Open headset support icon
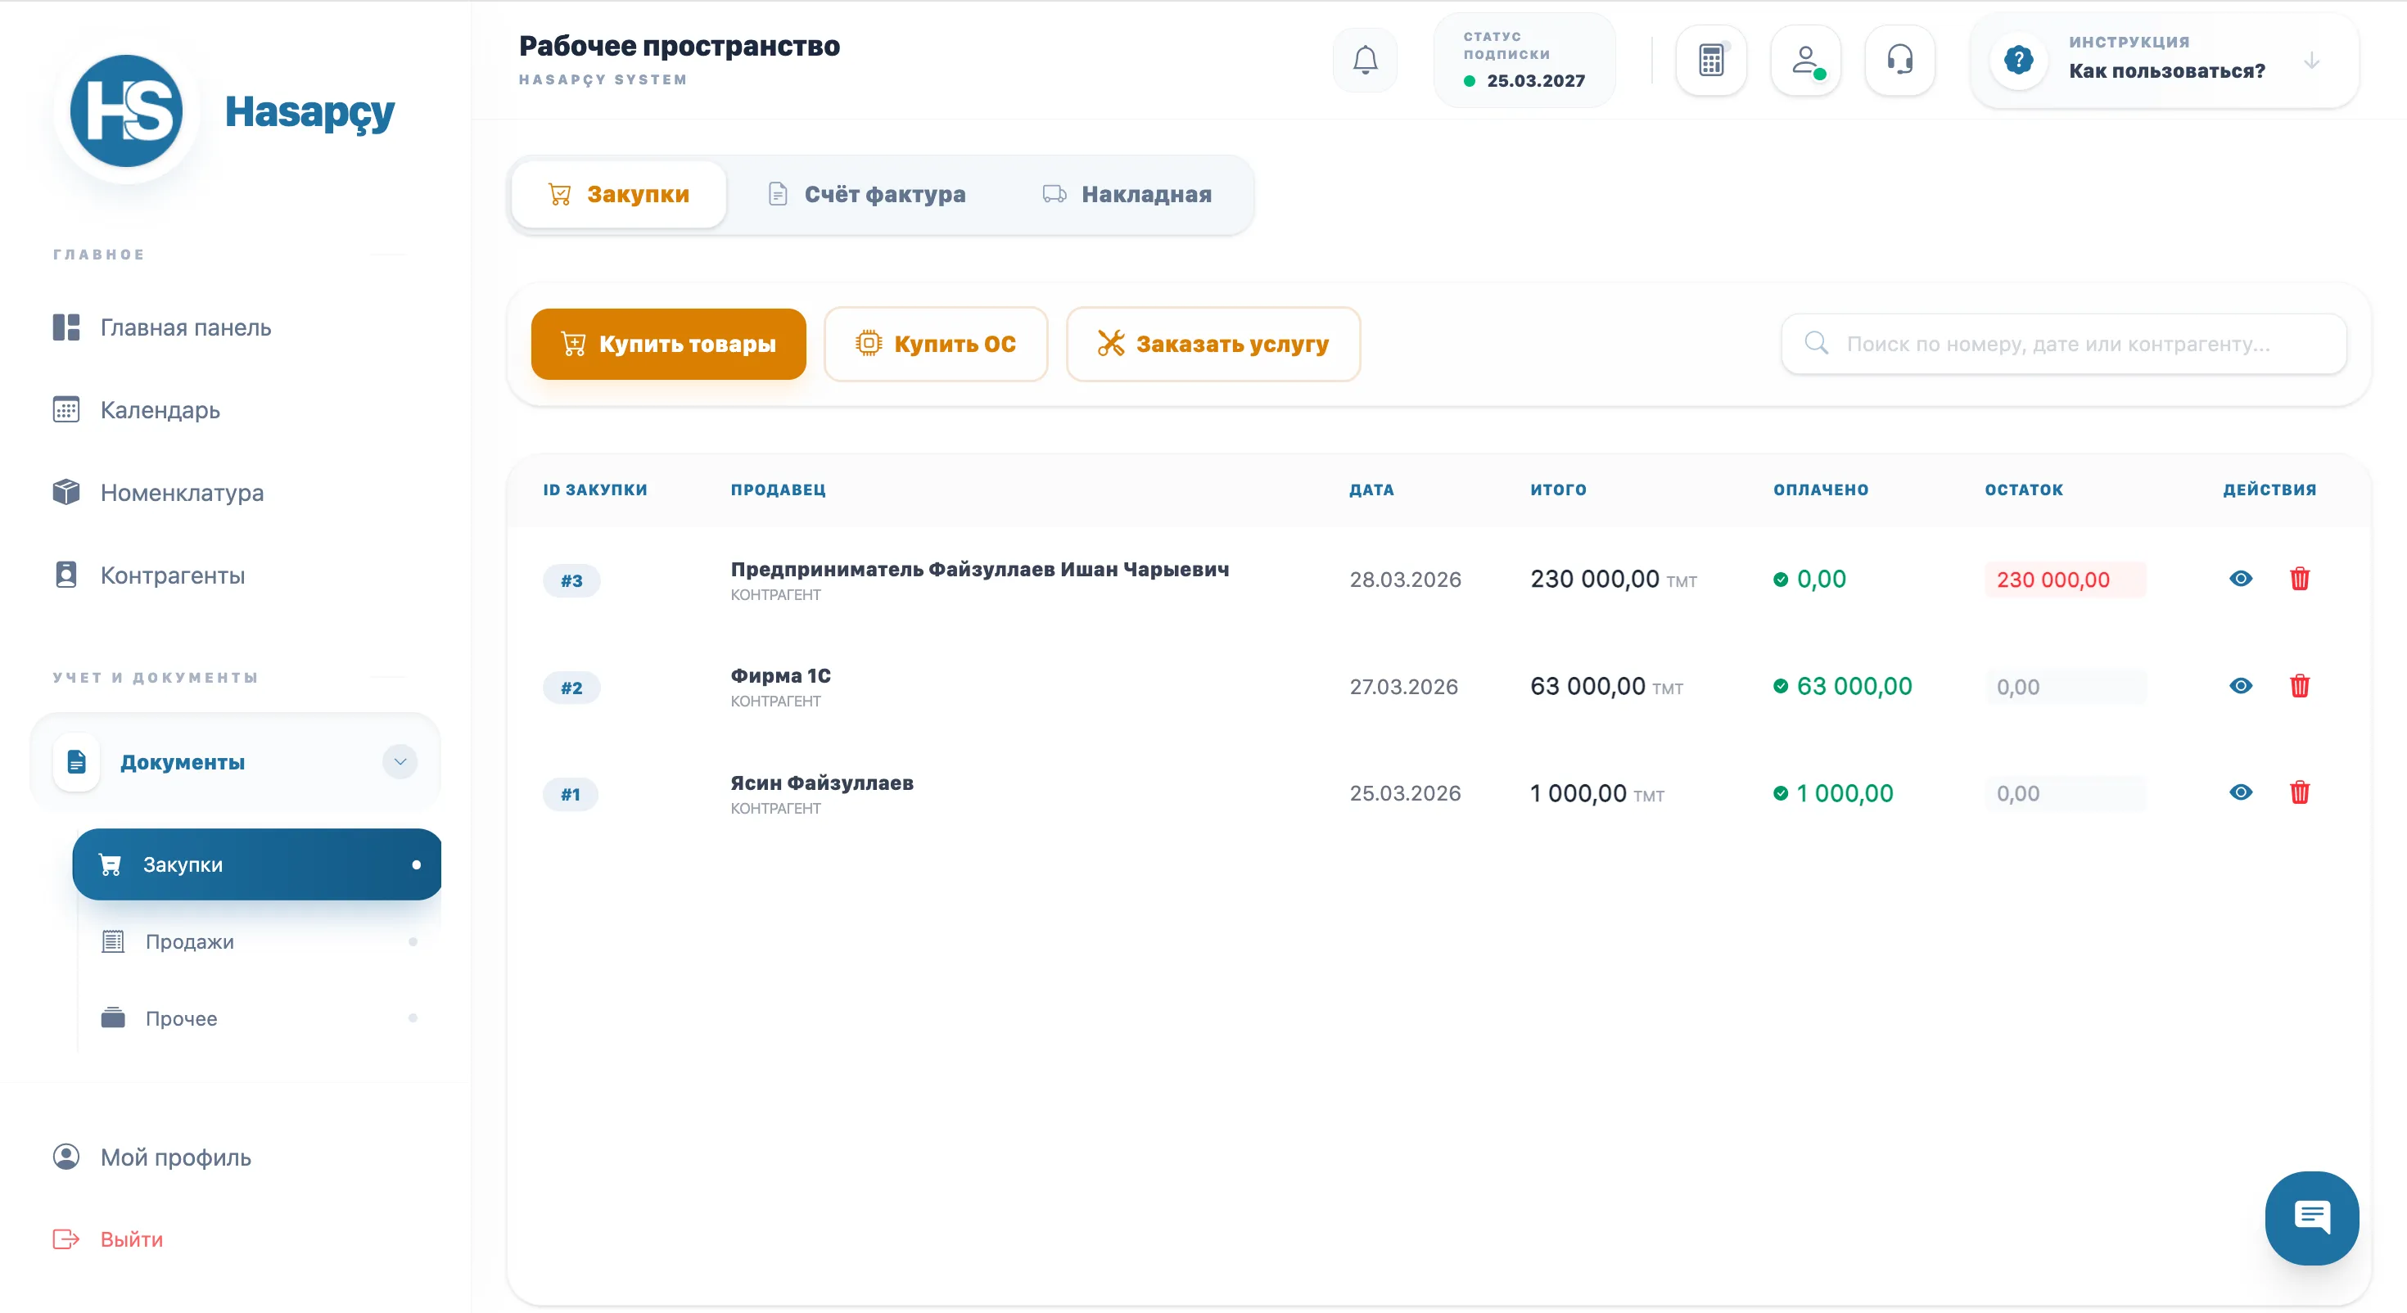This screenshot has height=1313, width=2407. (x=1899, y=61)
